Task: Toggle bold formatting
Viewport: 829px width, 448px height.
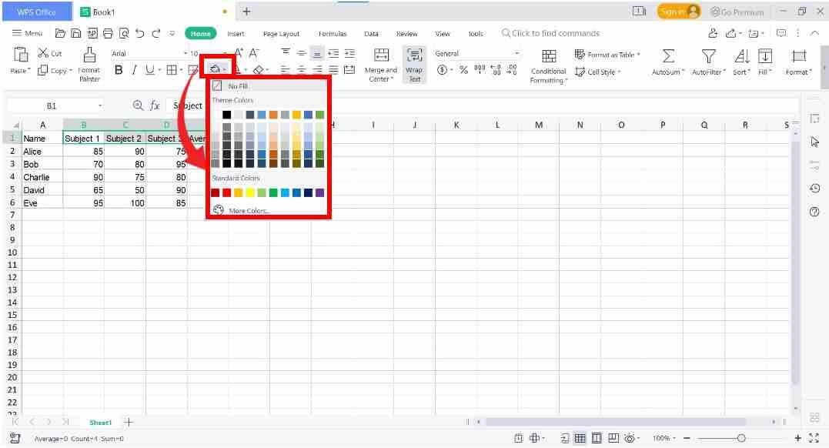Action: pos(119,69)
